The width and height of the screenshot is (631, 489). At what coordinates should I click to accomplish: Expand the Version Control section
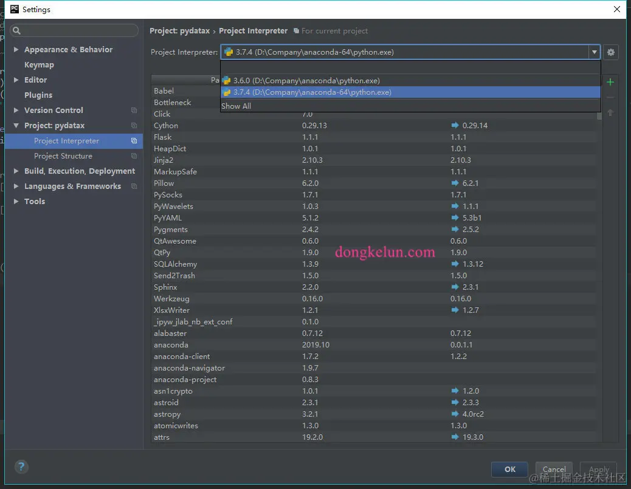pyautogui.click(x=16, y=110)
